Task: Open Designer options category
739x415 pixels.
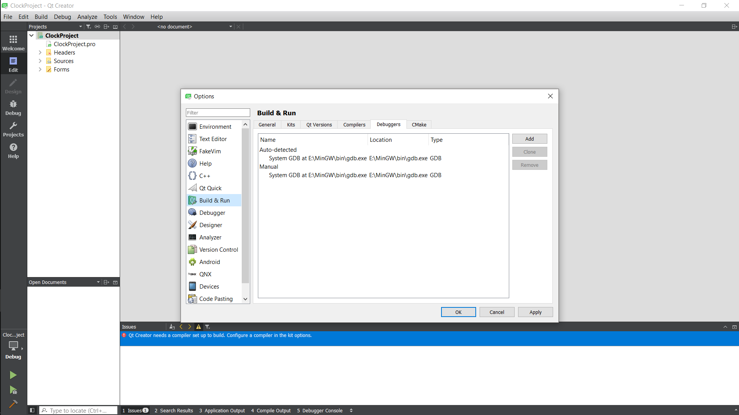Action: pyautogui.click(x=214, y=225)
